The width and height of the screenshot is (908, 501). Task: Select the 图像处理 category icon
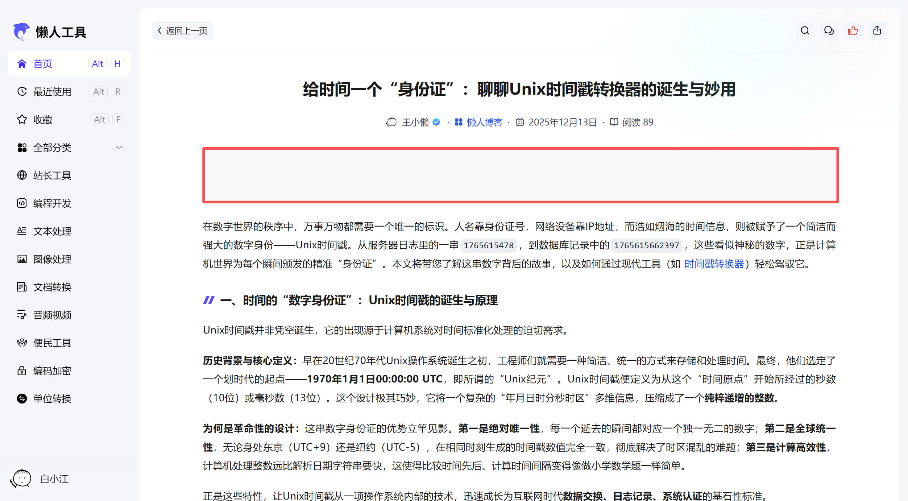tap(22, 259)
